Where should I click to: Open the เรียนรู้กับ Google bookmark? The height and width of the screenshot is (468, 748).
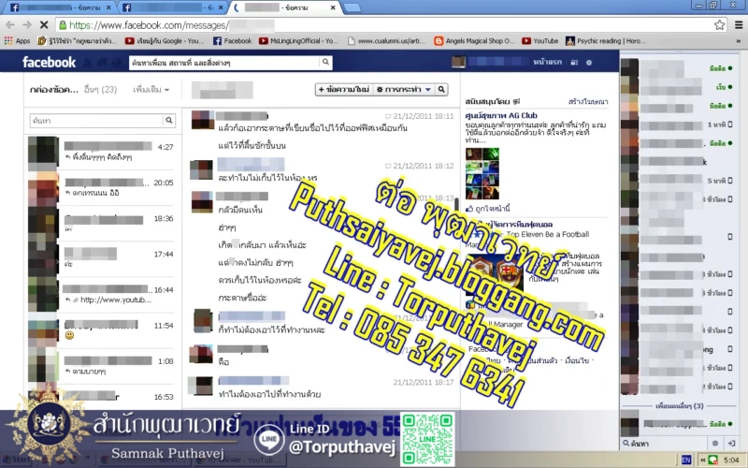point(165,41)
